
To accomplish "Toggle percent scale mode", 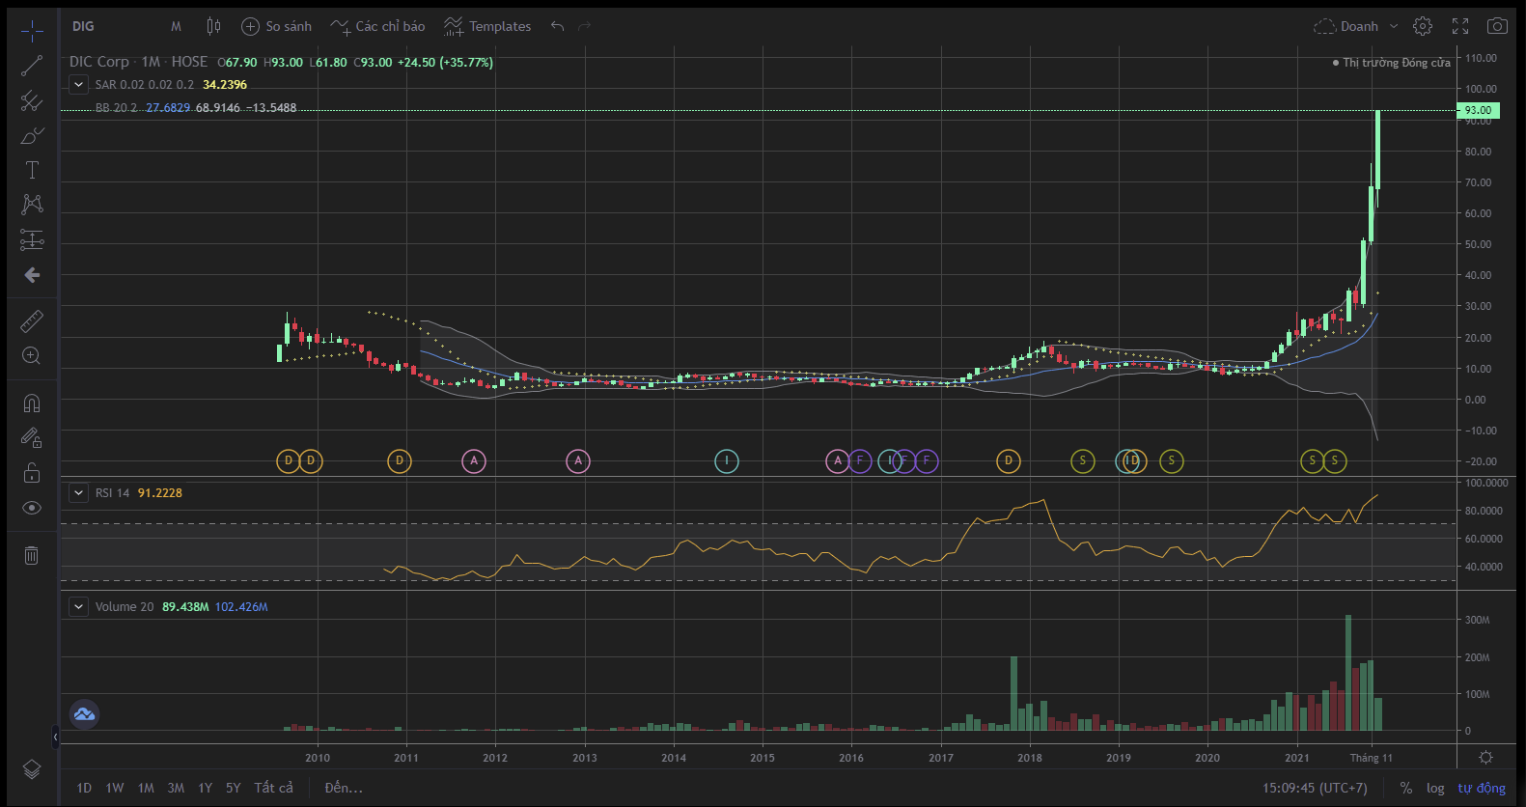I will click(x=1405, y=788).
